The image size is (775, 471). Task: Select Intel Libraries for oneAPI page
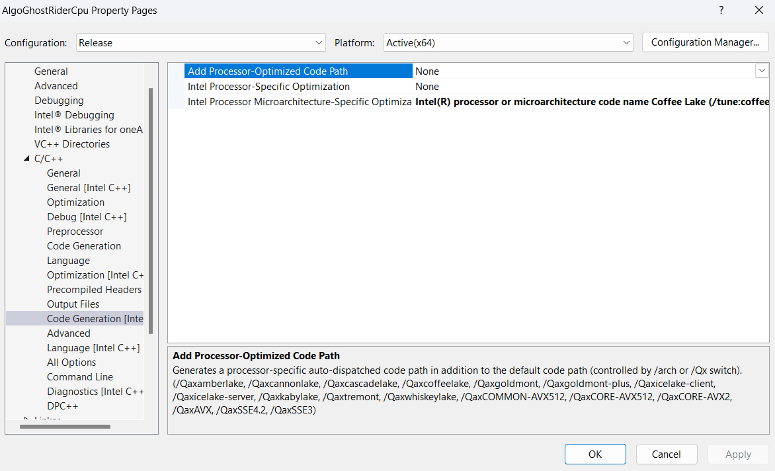(x=89, y=129)
